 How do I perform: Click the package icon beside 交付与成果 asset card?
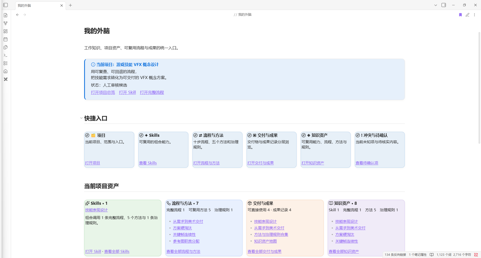coord(250,203)
